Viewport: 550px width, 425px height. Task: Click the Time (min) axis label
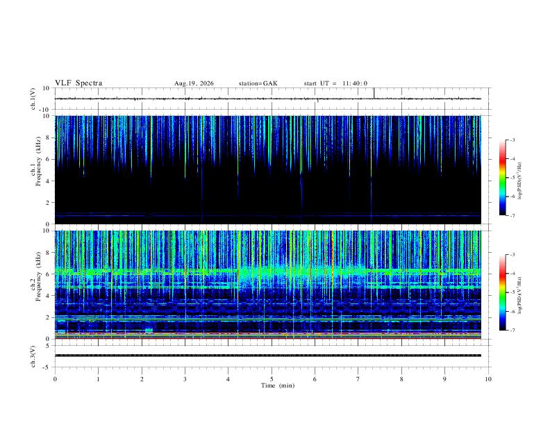coord(278,385)
